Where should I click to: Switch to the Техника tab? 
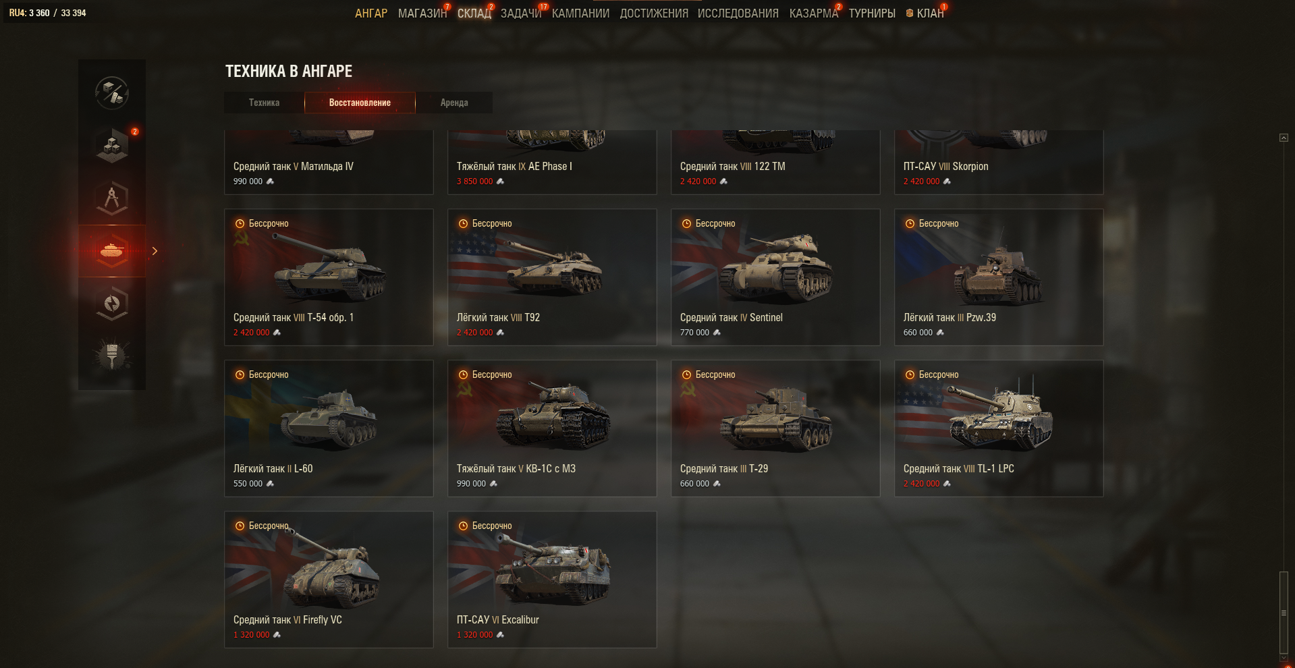pos(264,103)
